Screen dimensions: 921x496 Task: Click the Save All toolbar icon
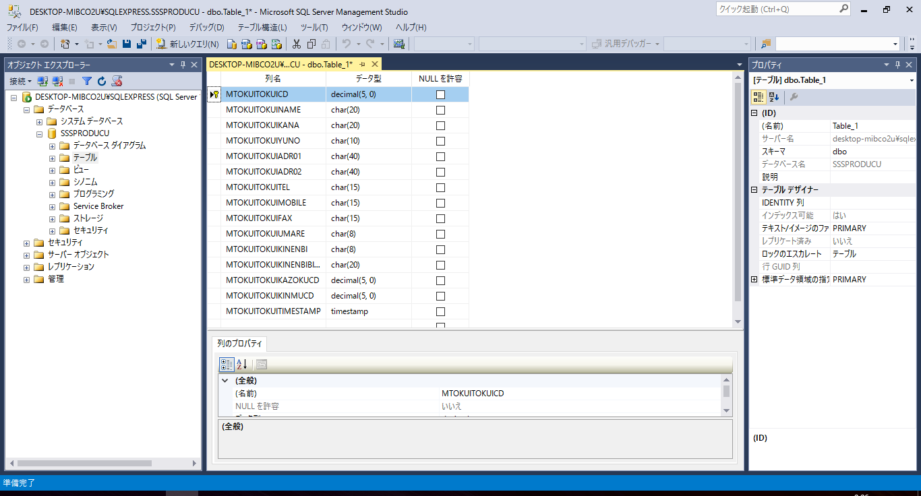141,44
